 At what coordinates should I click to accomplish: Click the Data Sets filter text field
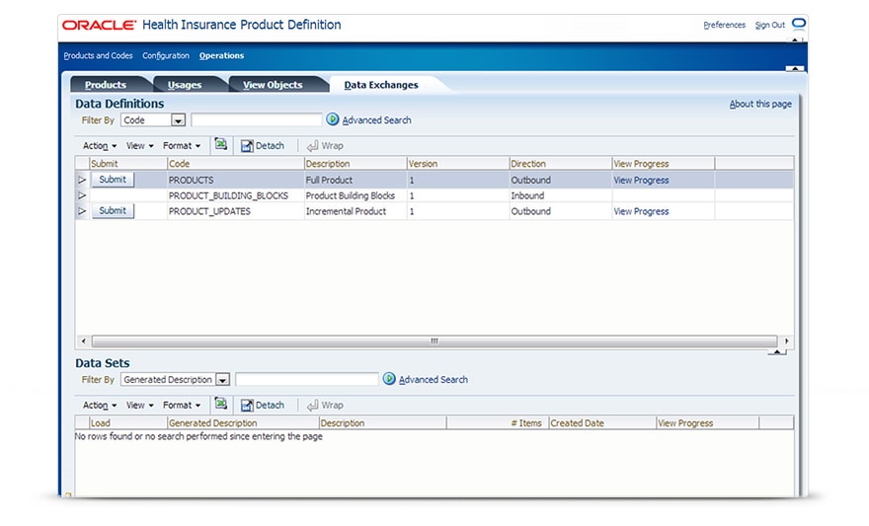pyautogui.click(x=306, y=379)
